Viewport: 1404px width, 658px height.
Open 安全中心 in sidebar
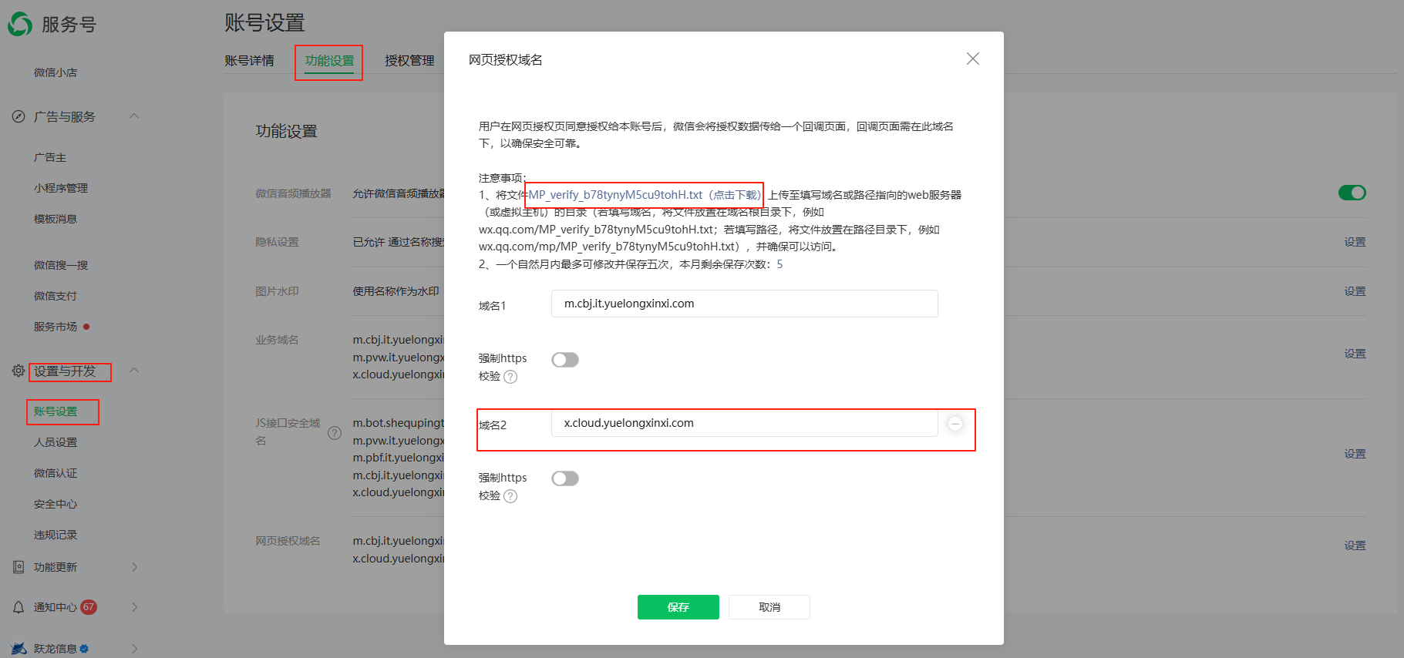point(56,504)
